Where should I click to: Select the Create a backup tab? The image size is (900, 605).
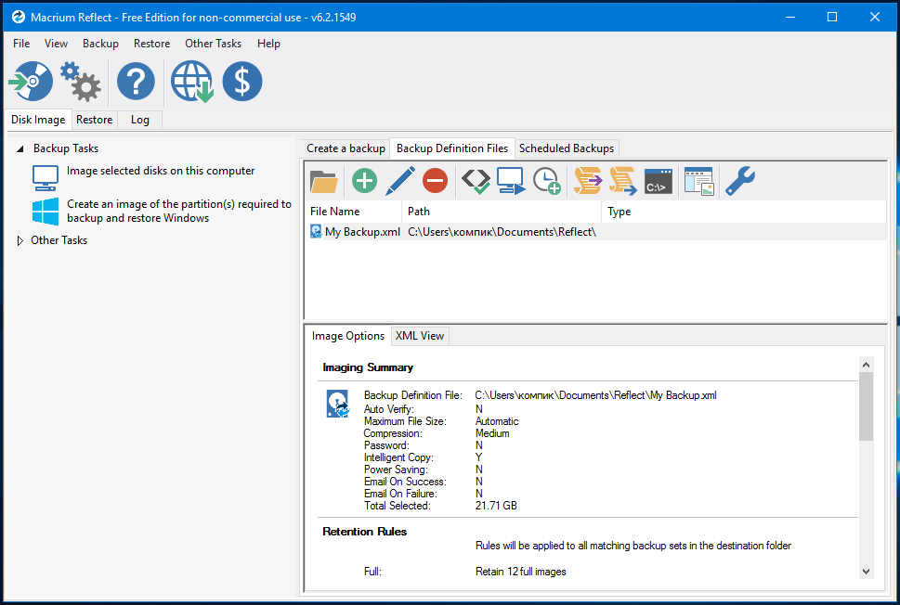pos(346,148)
